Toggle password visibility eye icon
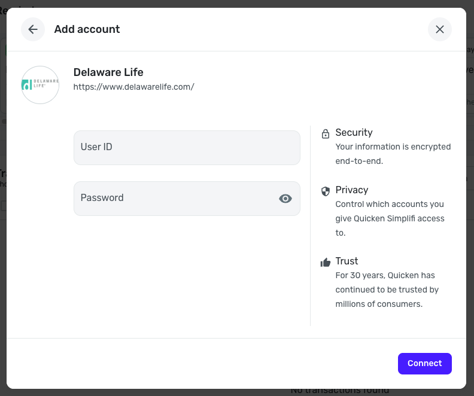 point(285,199)
